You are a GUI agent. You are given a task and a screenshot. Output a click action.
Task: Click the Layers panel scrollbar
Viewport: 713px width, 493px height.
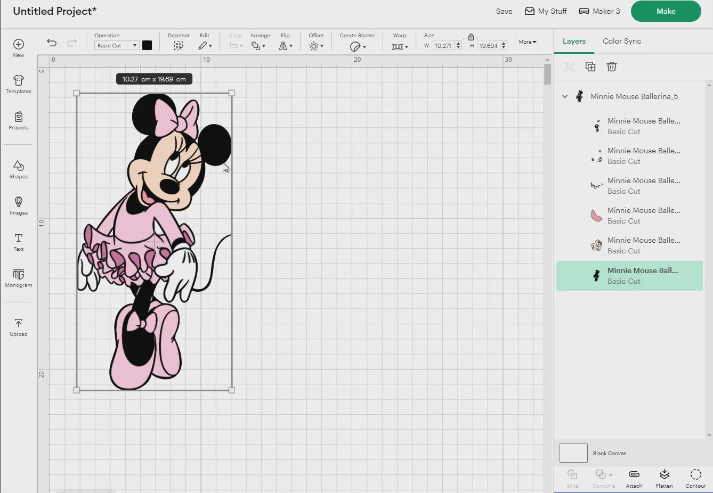pos(709,260)
